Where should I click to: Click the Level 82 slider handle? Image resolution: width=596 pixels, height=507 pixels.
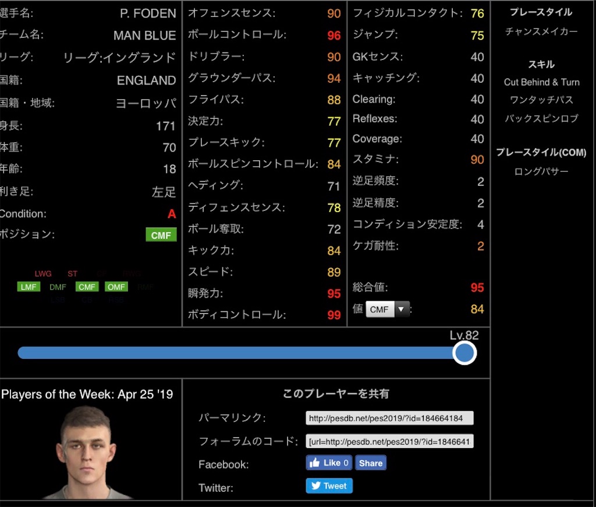click(464, 353)
